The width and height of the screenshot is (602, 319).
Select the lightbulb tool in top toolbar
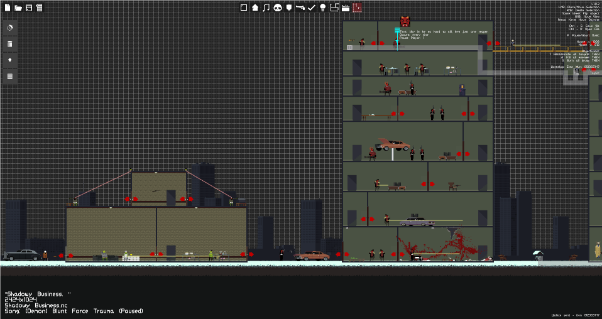[x=323, y=8]
